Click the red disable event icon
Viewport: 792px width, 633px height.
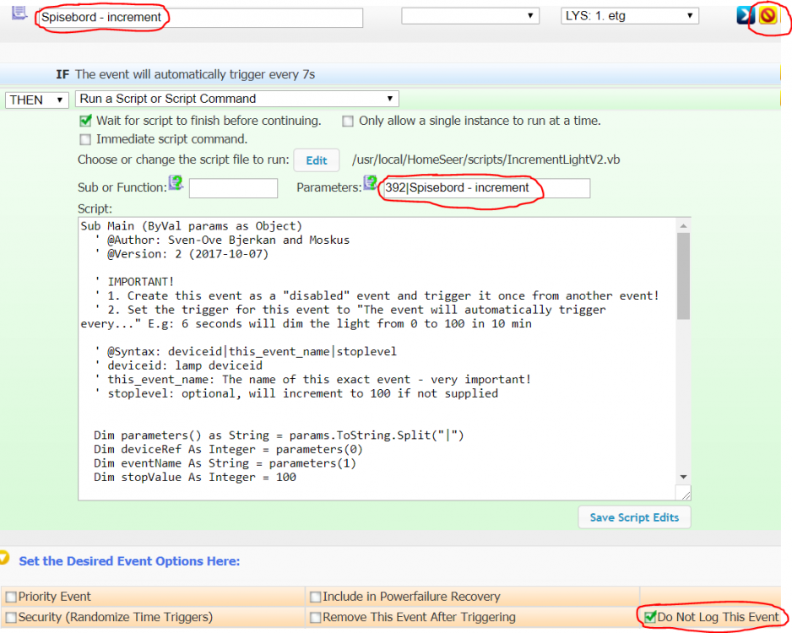tap(767, 15)
